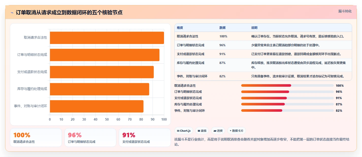Click the small blue icon before the title
Image resolution: width=362 pixels, height=157 pixels.
tap(12, 13)
